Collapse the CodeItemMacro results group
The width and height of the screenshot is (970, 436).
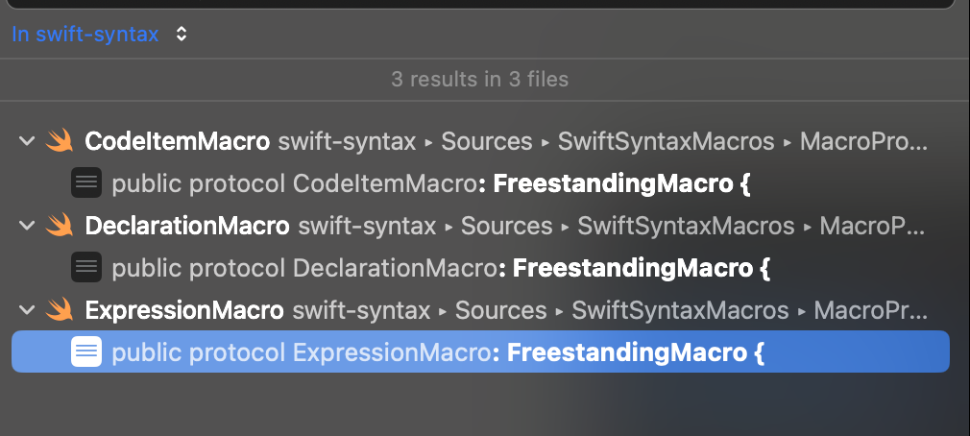point(27,141)
